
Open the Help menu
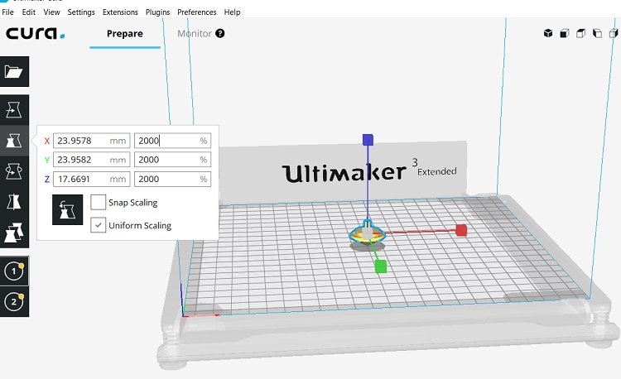pyautogui.click(x=232, y=12)
